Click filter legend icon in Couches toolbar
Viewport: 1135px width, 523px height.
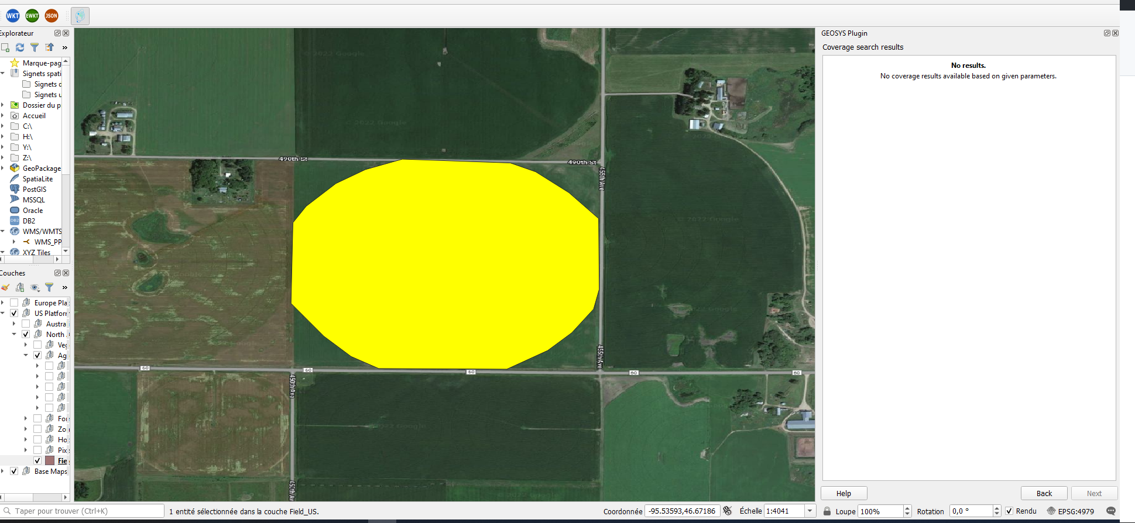[x=50, y=287]
